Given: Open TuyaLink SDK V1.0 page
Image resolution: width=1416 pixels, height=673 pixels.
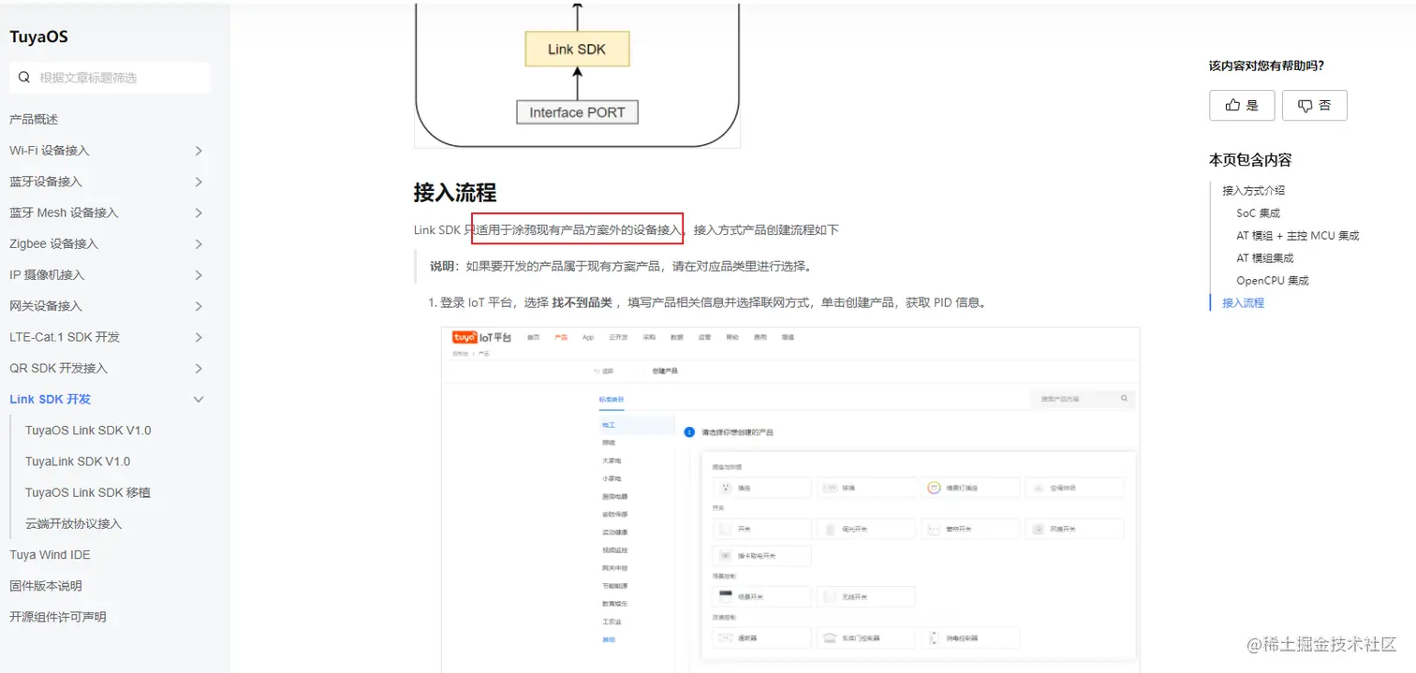Looking at the screenshot, I should tap(78, 461).
